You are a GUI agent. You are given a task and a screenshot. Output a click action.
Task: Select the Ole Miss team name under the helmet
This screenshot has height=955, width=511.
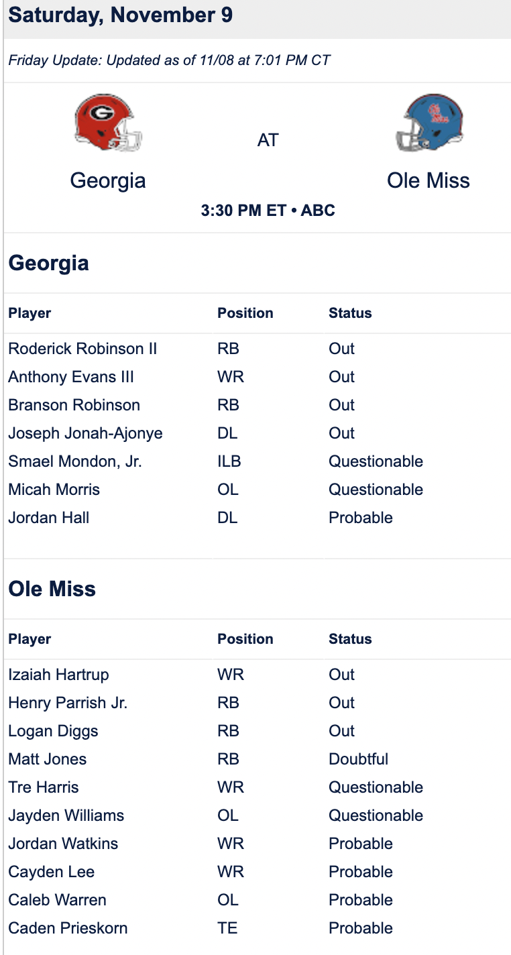[x=429, y=180]
